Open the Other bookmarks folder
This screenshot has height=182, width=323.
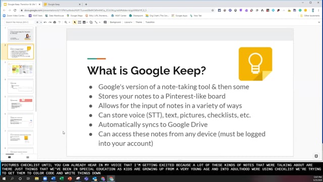pos(310,16)
